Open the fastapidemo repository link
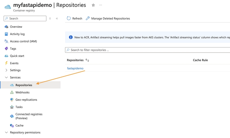Viewport: 230px width, 138px height. click(x=75, y=68)
